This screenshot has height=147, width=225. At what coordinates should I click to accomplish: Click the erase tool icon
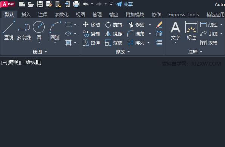click(159, 24)
